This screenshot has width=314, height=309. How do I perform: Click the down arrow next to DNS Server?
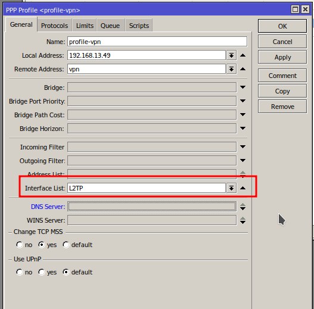click(x=243, y=209)
